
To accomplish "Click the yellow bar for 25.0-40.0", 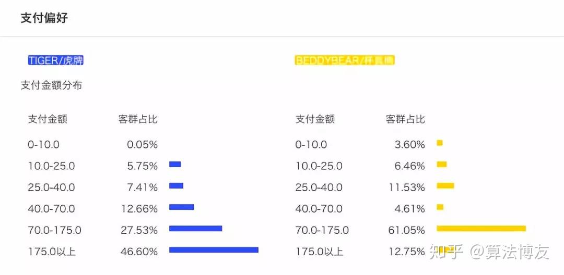I will coord(445,186).
